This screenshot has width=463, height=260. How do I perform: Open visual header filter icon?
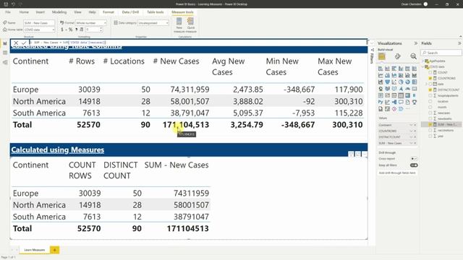[351, 154]
